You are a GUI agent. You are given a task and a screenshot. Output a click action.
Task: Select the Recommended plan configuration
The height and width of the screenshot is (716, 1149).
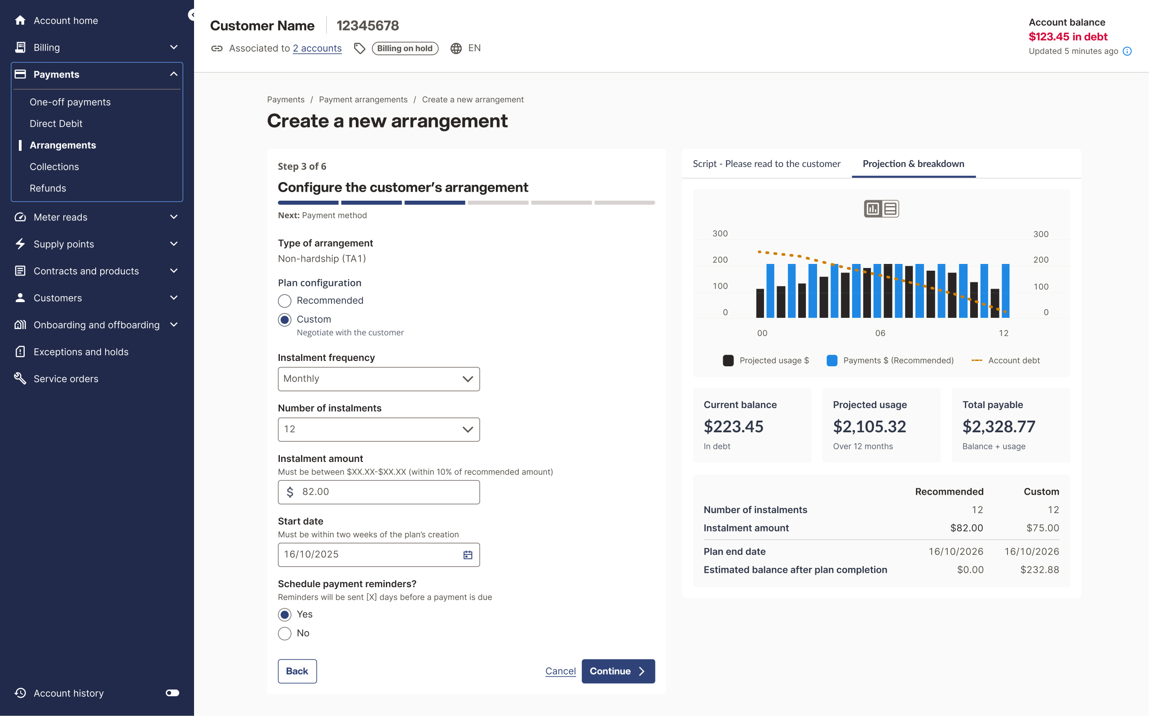284,301
